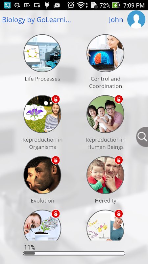Tap lock badge on the DNA nucleosomes chapter
This screenshot has height=264, width=148.
coord(119,214)
